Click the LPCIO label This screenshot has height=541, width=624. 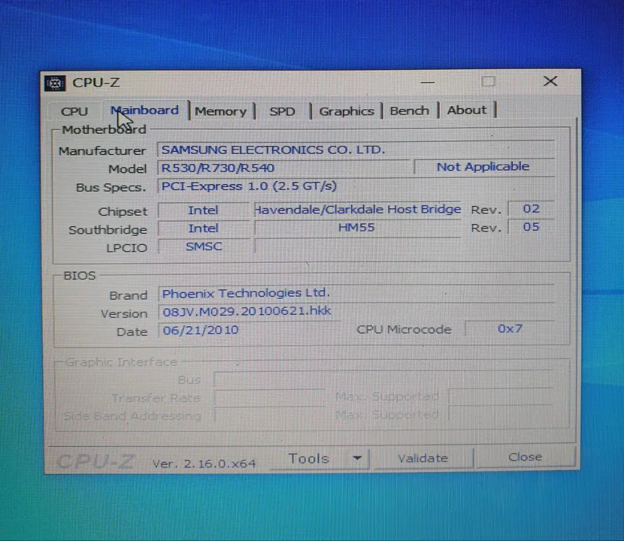pos(126,248)
